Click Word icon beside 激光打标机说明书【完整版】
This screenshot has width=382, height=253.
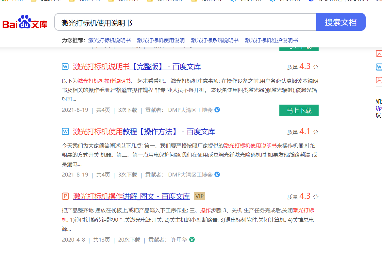[65, 67]
